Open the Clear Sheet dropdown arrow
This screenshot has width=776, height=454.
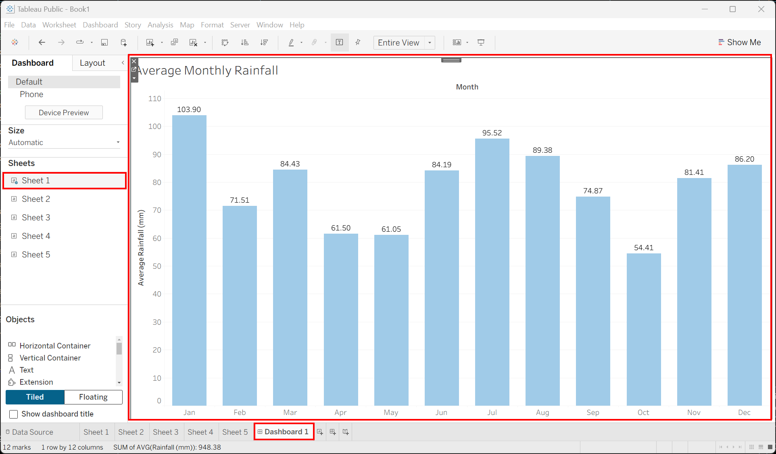point(205,43)
